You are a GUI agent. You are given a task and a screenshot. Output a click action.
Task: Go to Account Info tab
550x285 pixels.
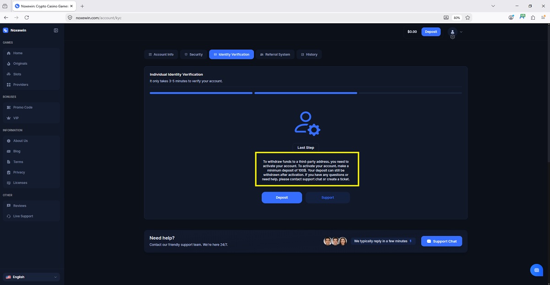(x=161, y=55)
